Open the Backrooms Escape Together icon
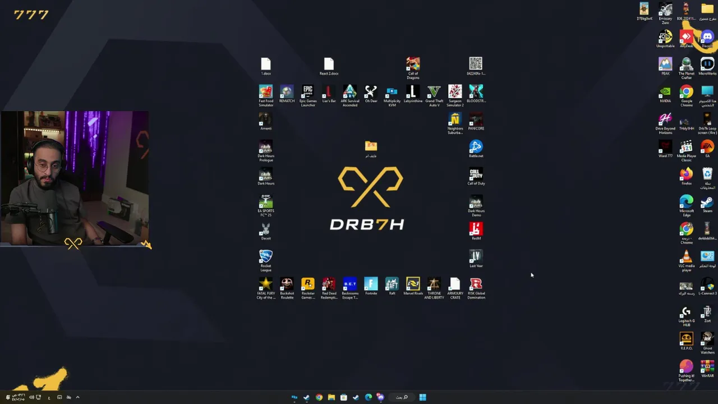Screen dimensions: 718x404 coord(350,288)
